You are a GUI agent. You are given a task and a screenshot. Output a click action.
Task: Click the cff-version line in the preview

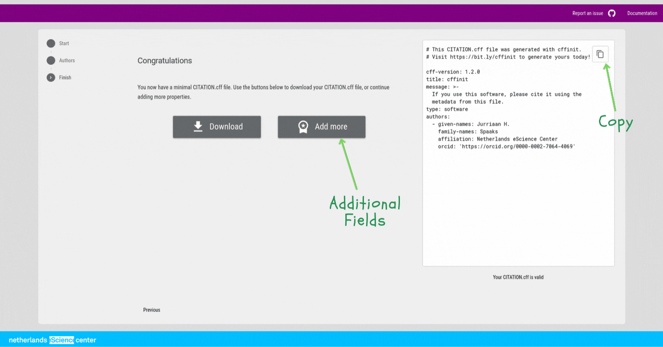pos(453,72)
